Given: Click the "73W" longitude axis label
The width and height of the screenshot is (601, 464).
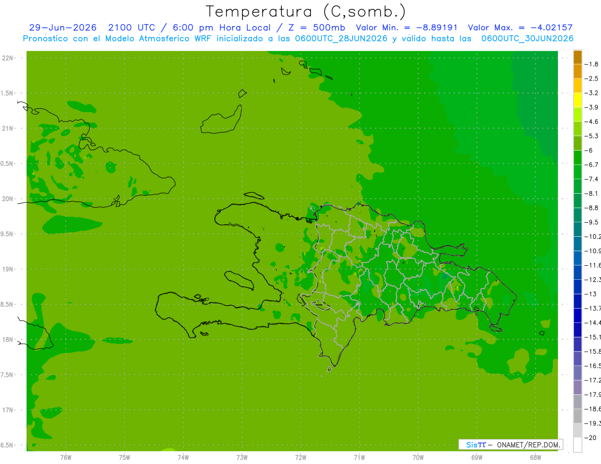Looking at the screenshot, I should (242, 457).
